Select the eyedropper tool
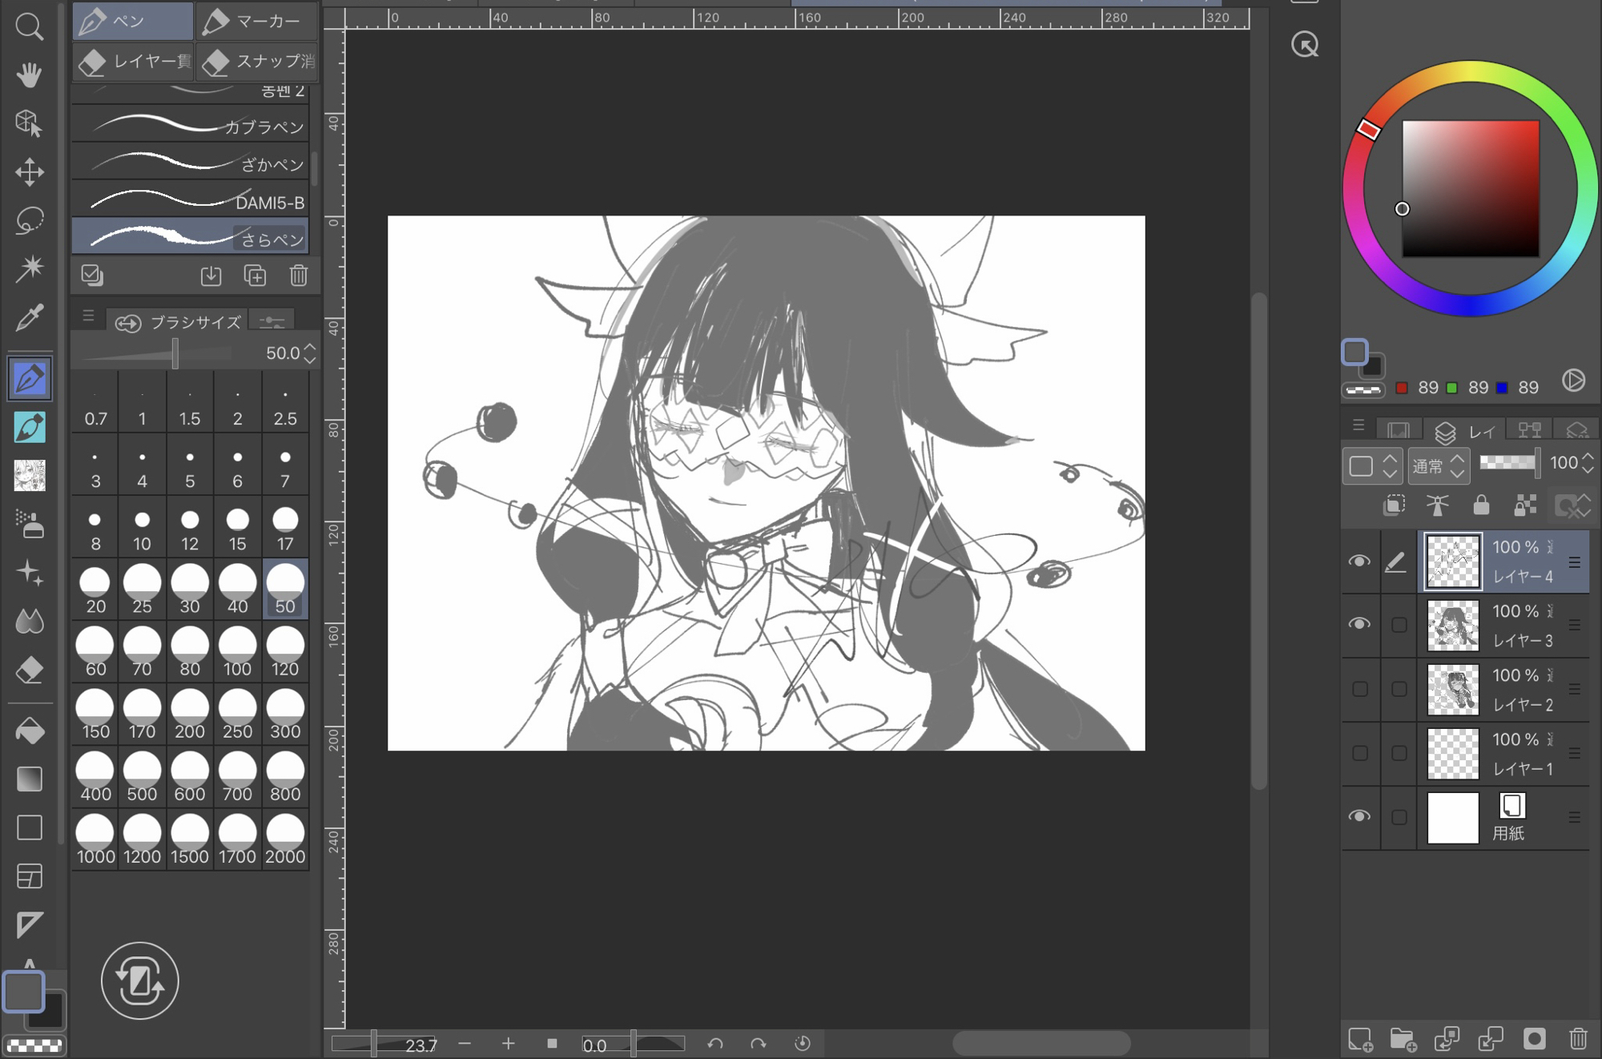Screen dimensions: 1602x1059 pos(29,318)
